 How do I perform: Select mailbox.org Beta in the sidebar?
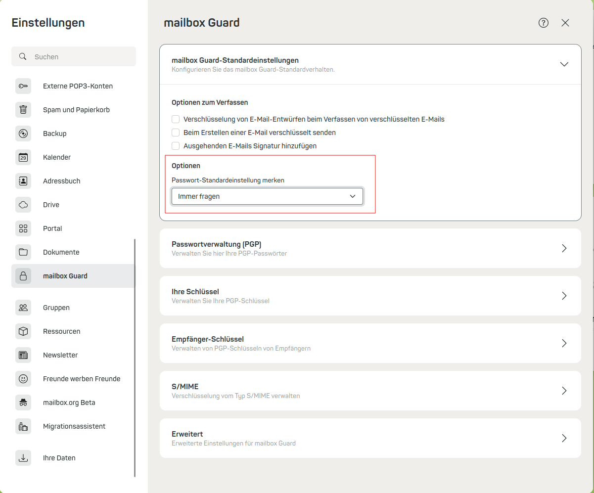tap(73, 403)
